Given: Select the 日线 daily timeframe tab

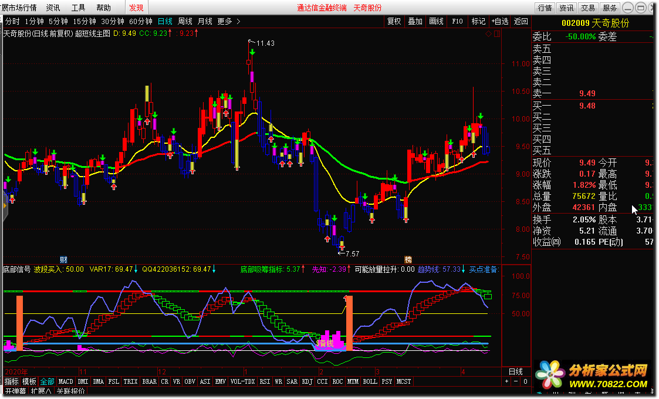Looking at the screenshot, I should point(165,21).
